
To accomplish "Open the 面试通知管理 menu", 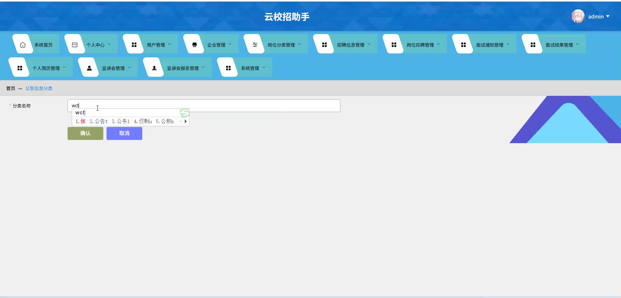I will point(485,44).
